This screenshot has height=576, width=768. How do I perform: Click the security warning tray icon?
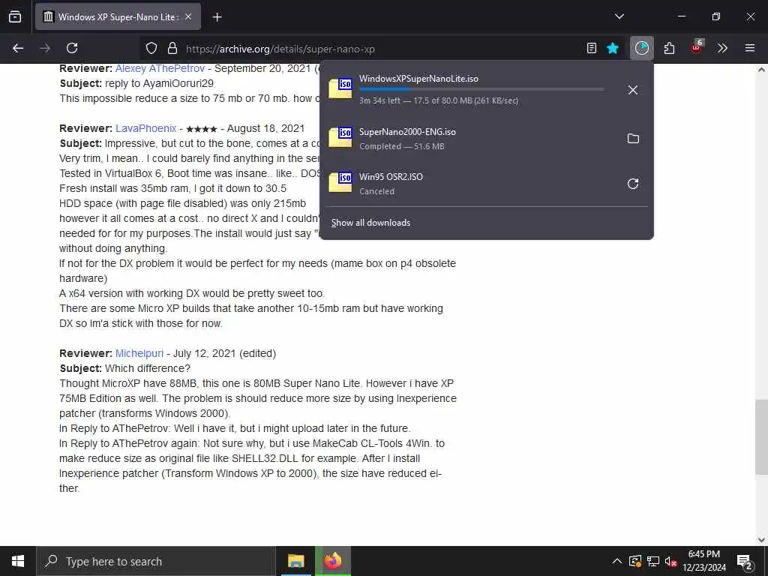pos(635,561)
